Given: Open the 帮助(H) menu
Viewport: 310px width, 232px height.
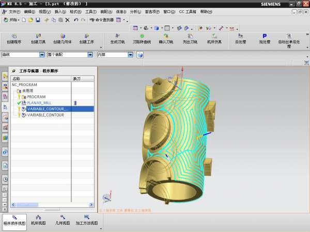Looking at the screenshot, I should [206, 12].
